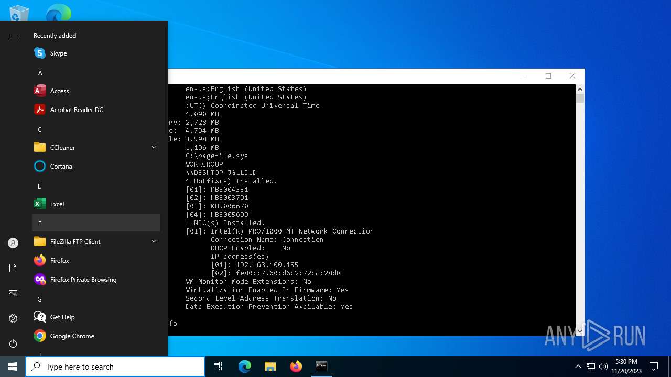671x377 pixels.
Task: Open the volume tray icon
Action: pos(603,367)
